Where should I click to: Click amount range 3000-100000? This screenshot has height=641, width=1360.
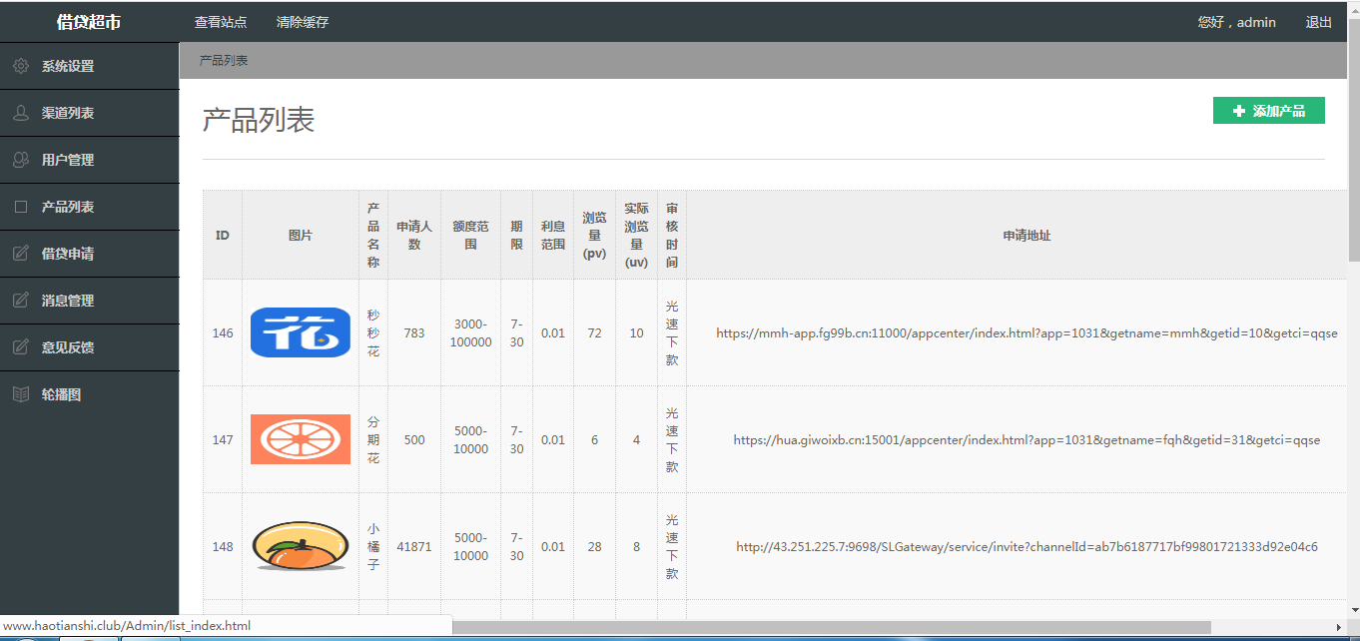click(x=470, y=333)
